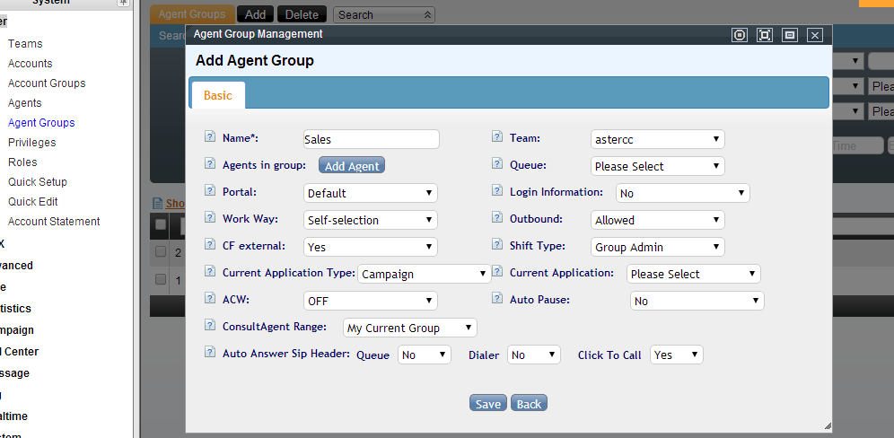The image size is (894, 438).
Task: Switch to the Basic tab
Action: (217, 95)
